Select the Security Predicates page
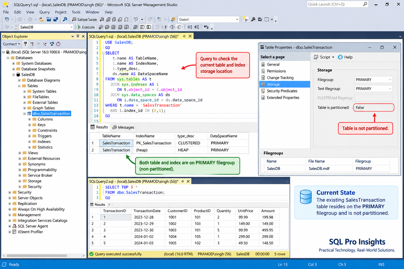 pyautogui.click(x=282, y=91)
